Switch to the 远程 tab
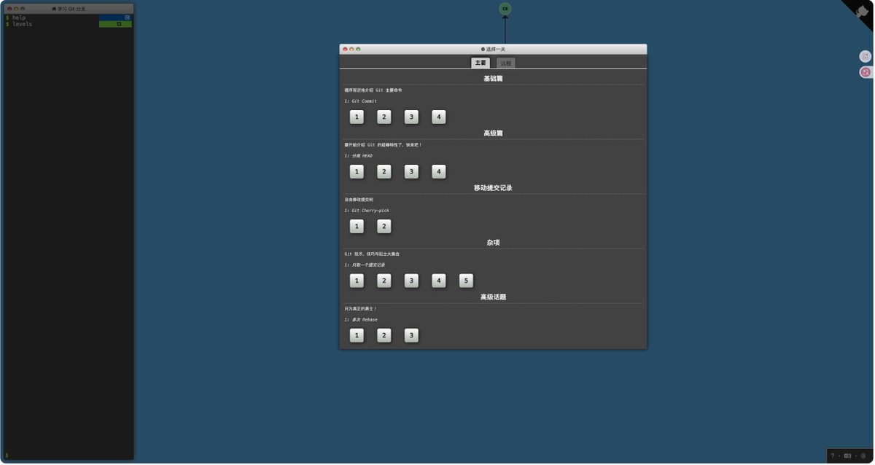875x465 pixels. pos(506,63)
